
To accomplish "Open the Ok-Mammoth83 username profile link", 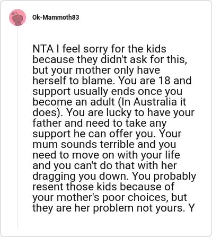I will (56, 17).
